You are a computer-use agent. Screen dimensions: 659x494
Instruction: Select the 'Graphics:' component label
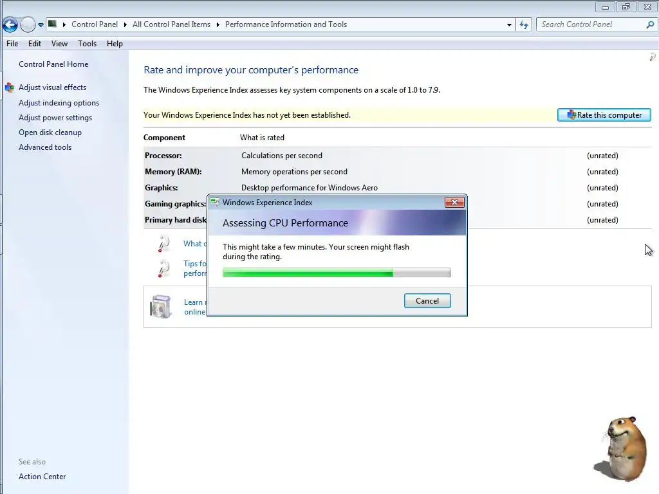162,188
